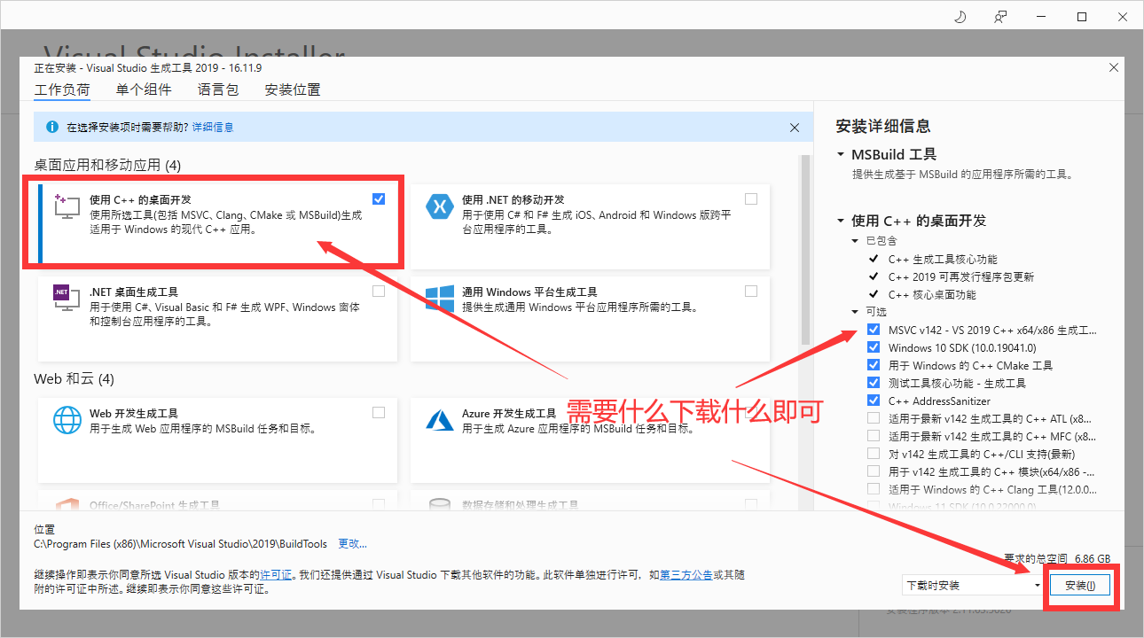The width and height of the screenshot is (1144, 638).
Task: Click the night mode moon icon in title bar
Action: pos(960,17)
